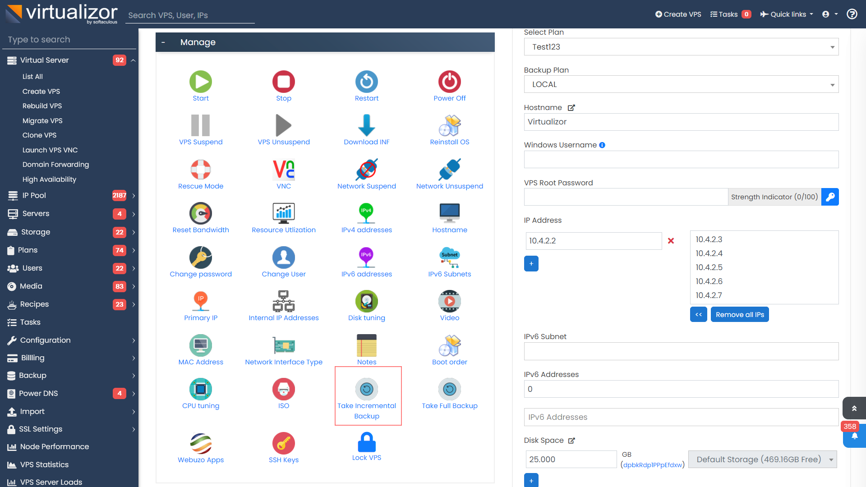Click the VPS Suspend pause icon
866x487 pixels.
pos(201,125)
